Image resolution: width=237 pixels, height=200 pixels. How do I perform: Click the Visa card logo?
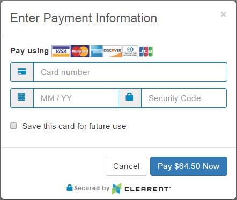[61, 51]
